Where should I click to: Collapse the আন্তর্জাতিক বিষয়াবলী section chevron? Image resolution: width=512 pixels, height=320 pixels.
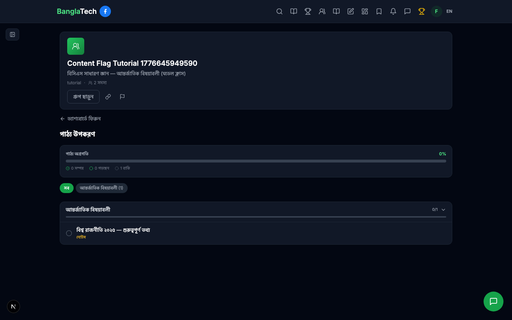tap(443, 209)
